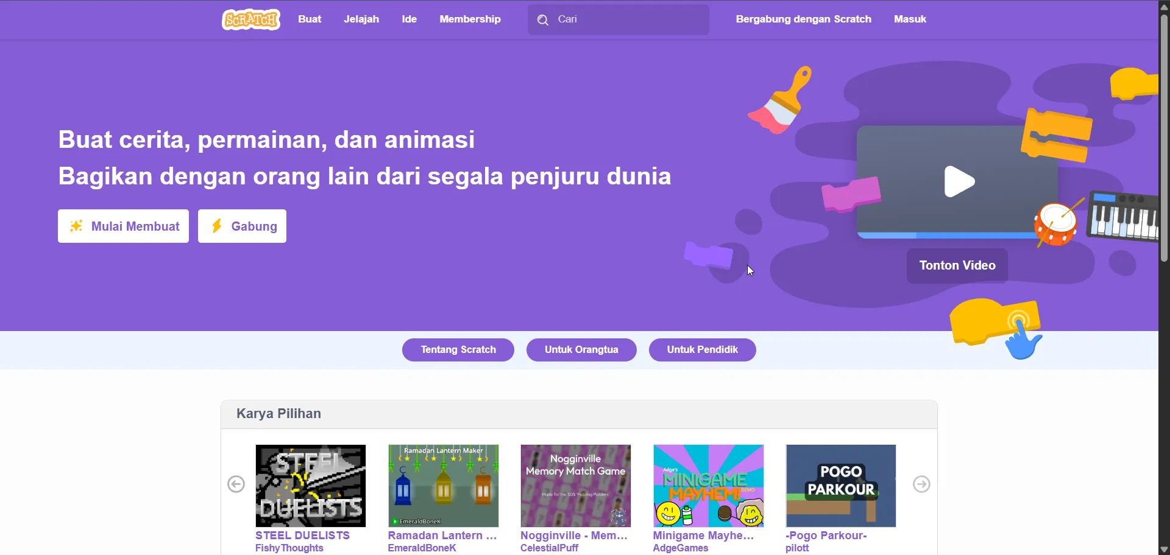1170x555 pixels.
Task: Open the STEEL DUELISTS project thumbnail
Action: 310,485
